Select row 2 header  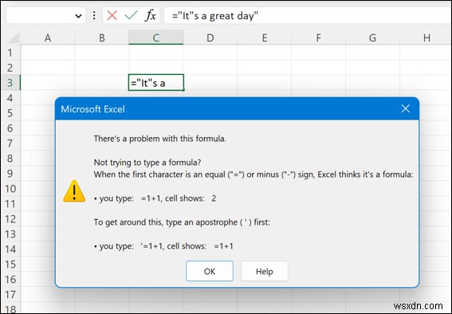coord(10,68)
